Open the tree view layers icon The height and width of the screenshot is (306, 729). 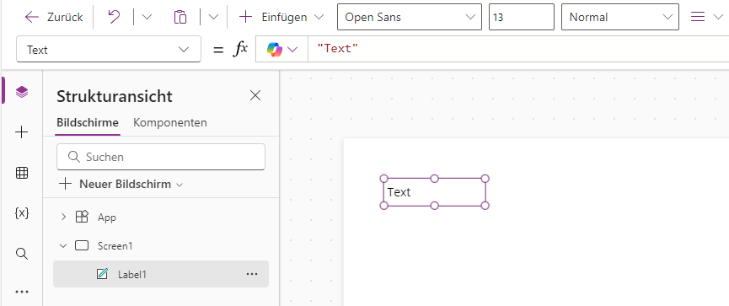(x=21, y=92)
